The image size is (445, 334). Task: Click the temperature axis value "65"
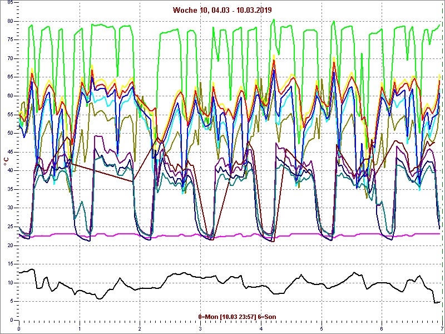pos(9,77)
